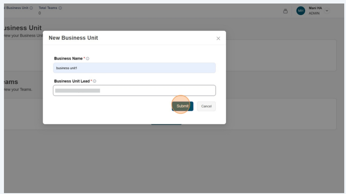Image resolution: width=346 pixels, height=194 pixels.
Task: Cancel the new business unit form
Action: 206,106
